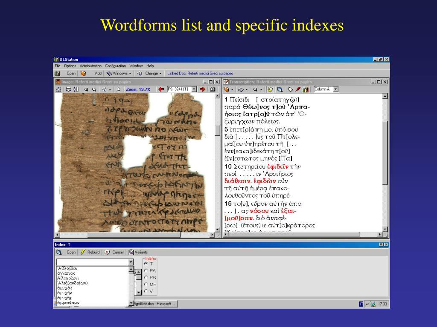Open the Options menu
The height and width of the screenshot is (327, 437).
[70, 66]
